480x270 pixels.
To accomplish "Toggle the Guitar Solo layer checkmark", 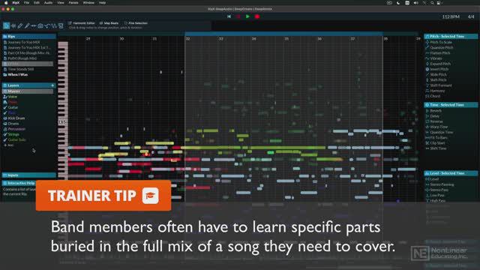I will pos(5,140).
